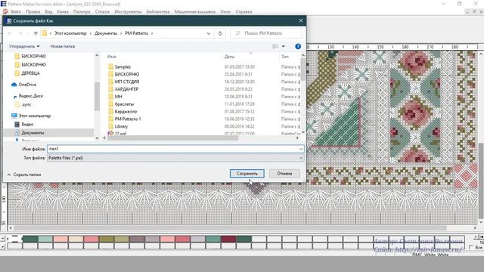The image size is (484, 272).
Task: Pick the coral red palette swatch
Action: pyautogui.click(x=183, y=239)
